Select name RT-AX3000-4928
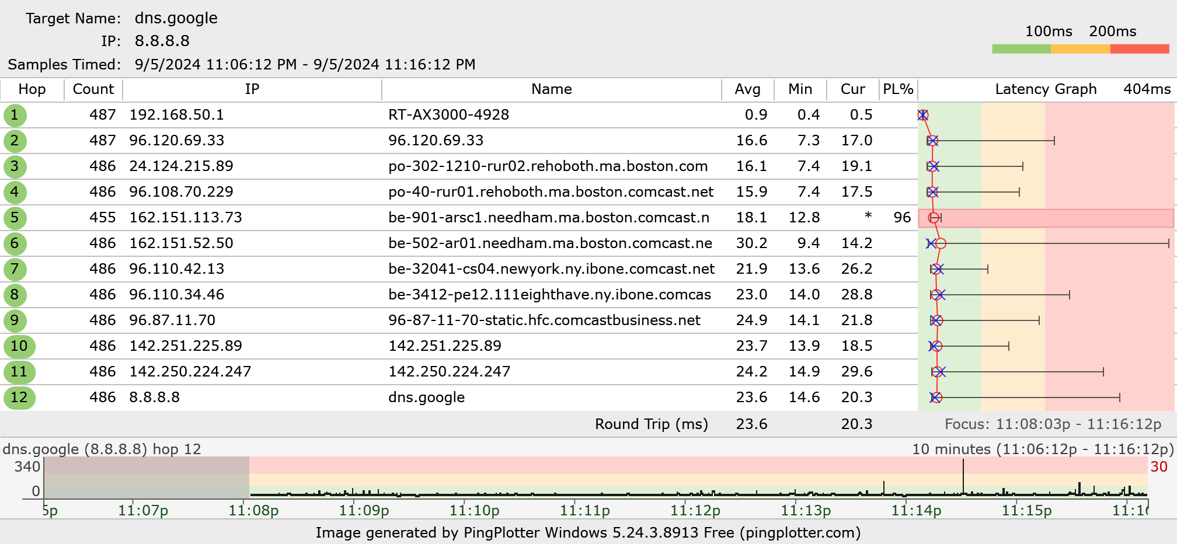Viewport: 1177px width, 544px height. pyautogui.click(x=448, y=115)
